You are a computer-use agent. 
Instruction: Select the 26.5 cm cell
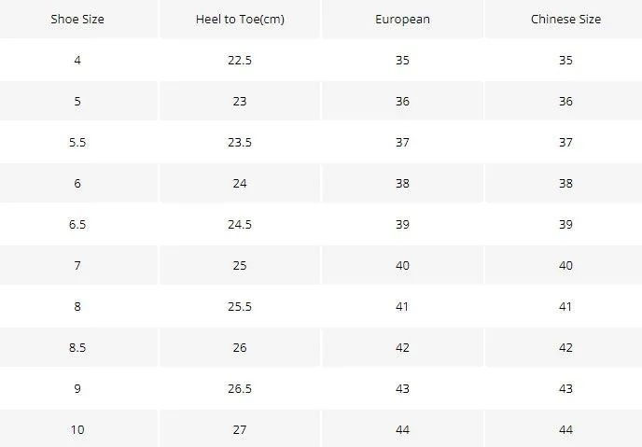pyautogui.click(x=240, y=388)
